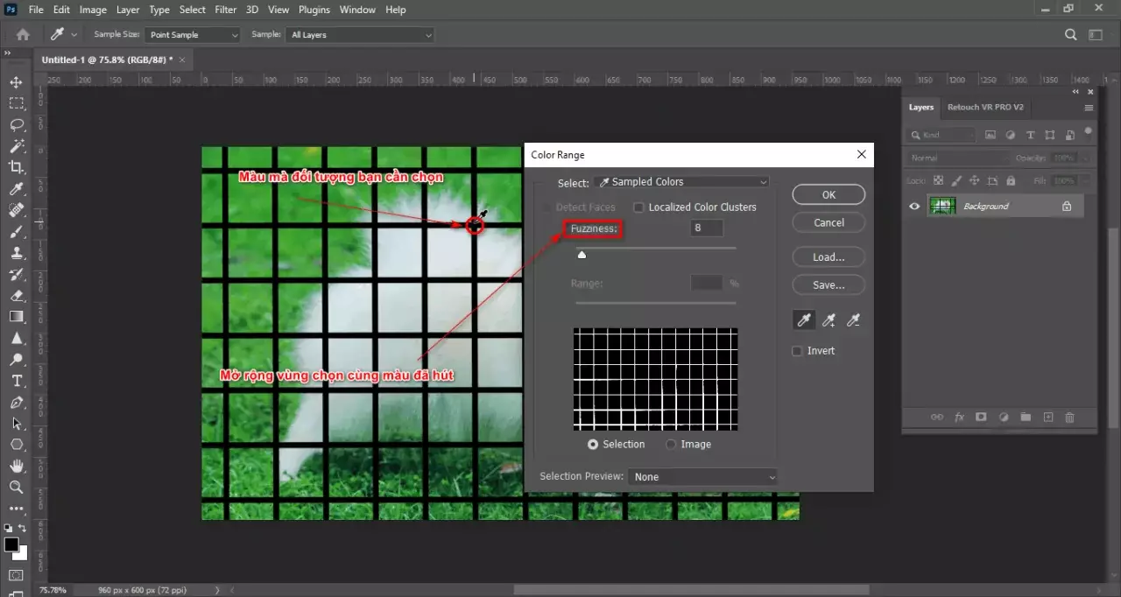
Task: Confirm with the OK button
Action: pos(828,194)
